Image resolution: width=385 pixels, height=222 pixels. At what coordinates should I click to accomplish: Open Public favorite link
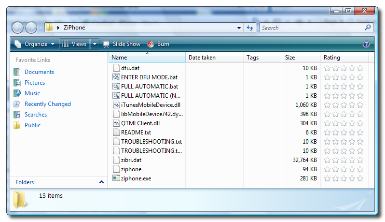click(33, 125)
